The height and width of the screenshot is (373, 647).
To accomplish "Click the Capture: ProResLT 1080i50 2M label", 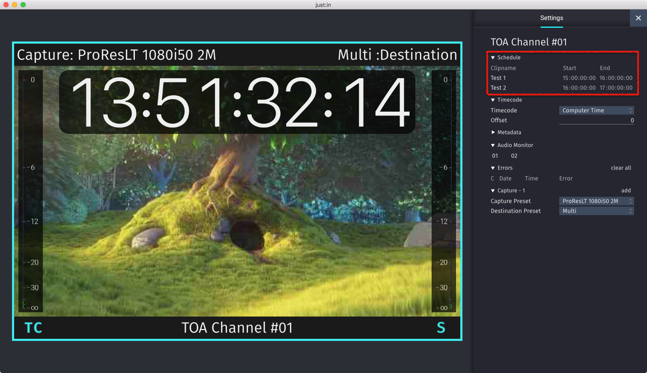I will 116,55.
